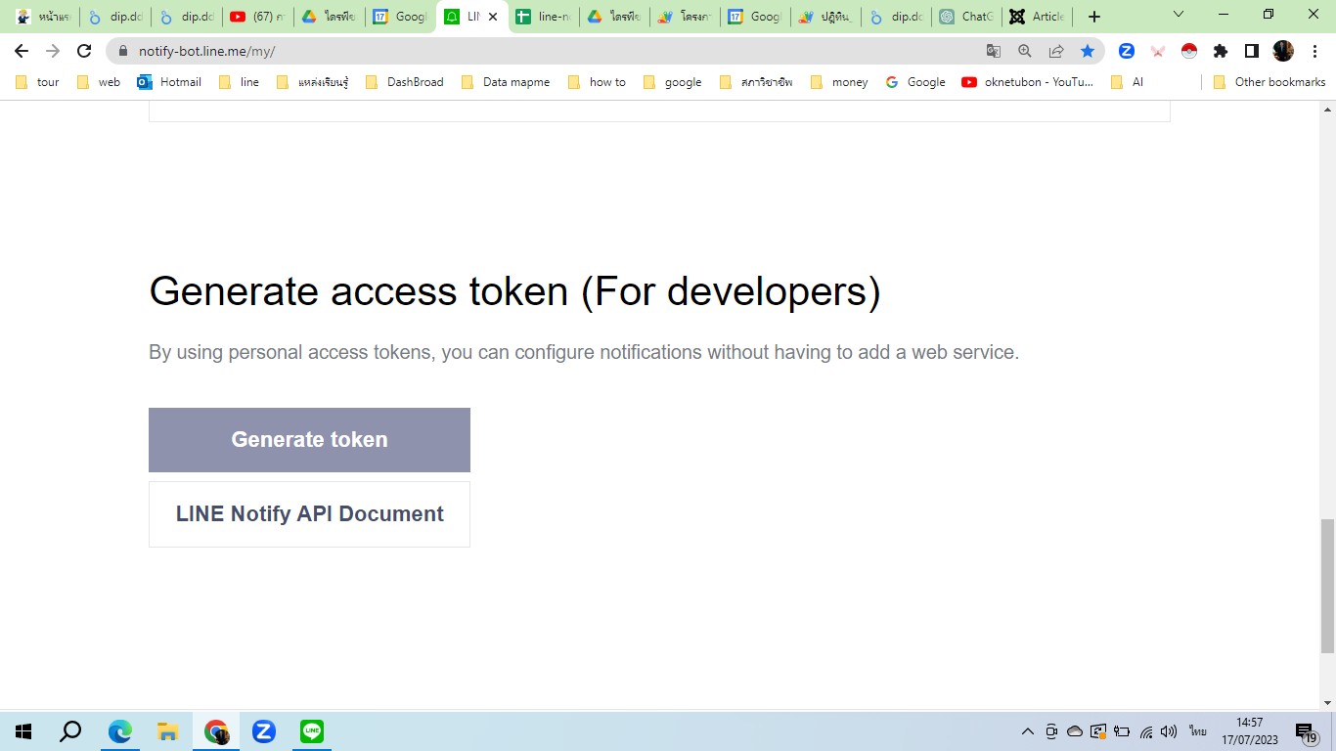Open the oknetubon - YouTube bookmark
Screen dimensions: 1336x751
(1028, 82)
